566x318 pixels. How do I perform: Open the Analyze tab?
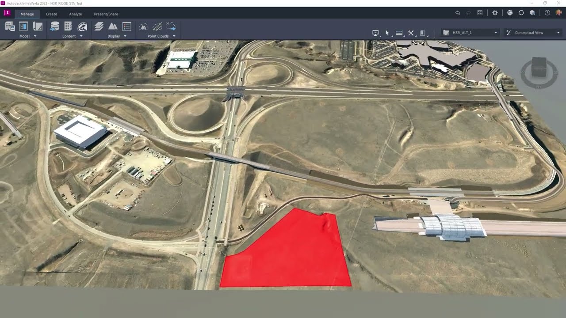click(76, 14)
